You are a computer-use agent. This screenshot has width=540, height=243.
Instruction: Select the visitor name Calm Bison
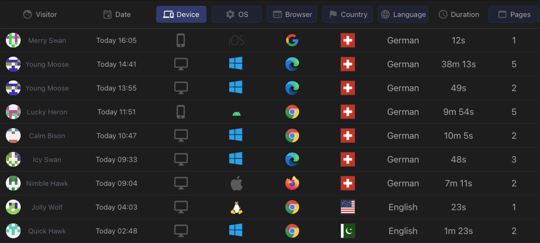(47, 136)
